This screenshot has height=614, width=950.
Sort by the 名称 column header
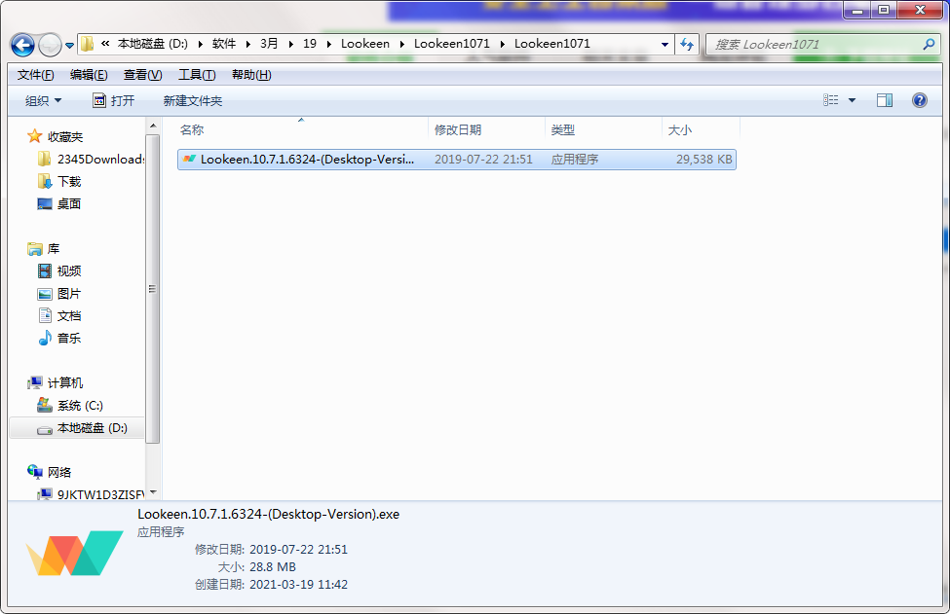tap(300, 130)
